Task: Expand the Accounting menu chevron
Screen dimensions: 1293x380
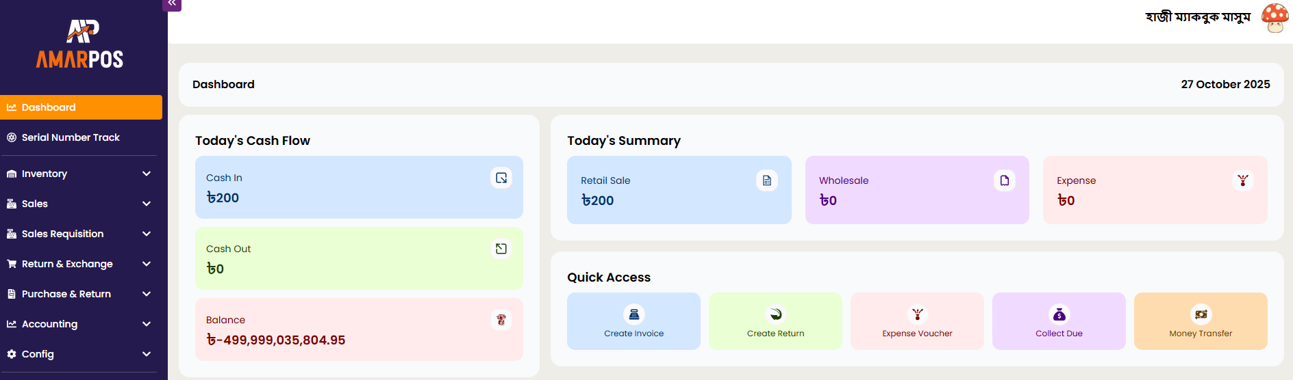Action: coord(147,324)
